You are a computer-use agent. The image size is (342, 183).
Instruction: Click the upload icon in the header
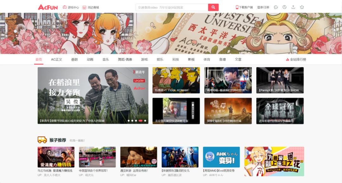click(293, 7)
